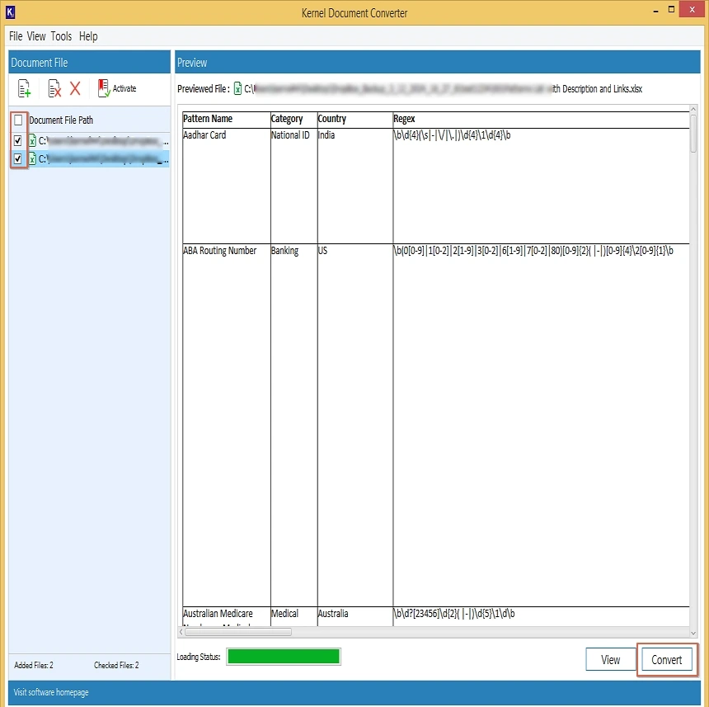709x707 pixels.
Task: Open the View menu
Action: click(36, 36)
